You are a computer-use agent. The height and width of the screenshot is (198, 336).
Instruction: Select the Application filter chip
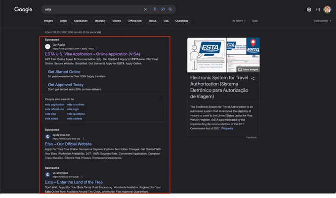tap(81, 21)
